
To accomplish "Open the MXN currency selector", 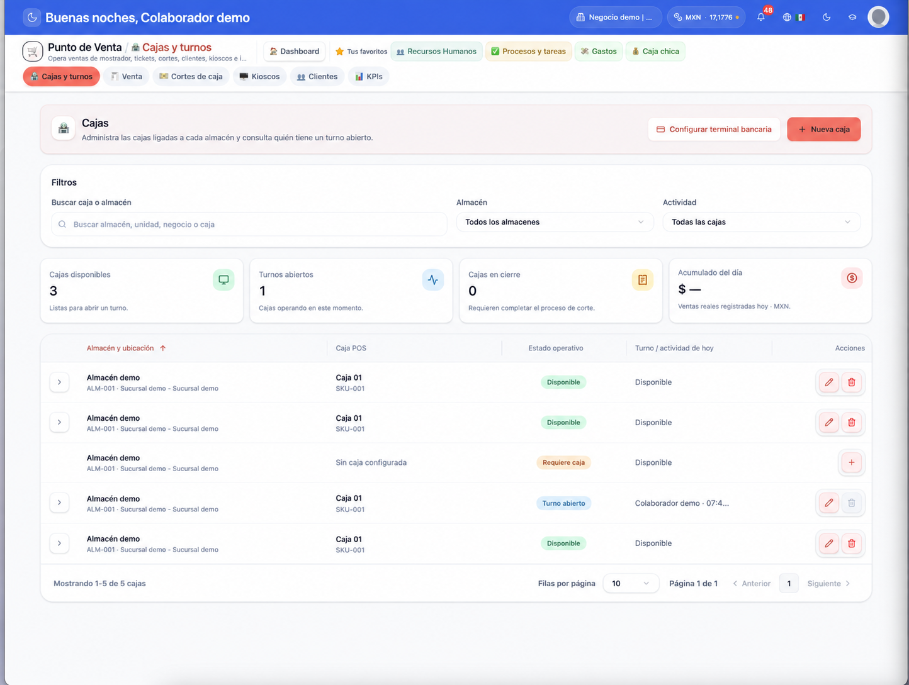I will pyautogui.click(x=706, y=17).
